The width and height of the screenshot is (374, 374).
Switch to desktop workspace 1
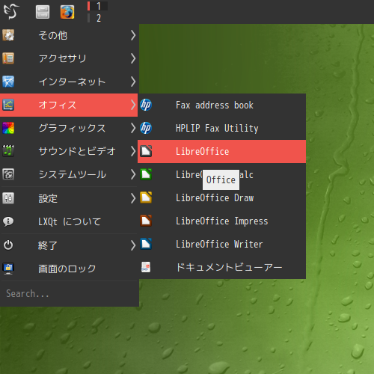pyautogui.click(x=97, y=6)
